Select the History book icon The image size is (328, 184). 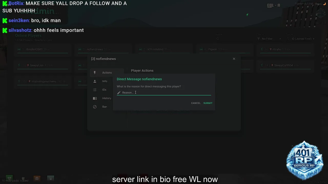coord(95,98)
